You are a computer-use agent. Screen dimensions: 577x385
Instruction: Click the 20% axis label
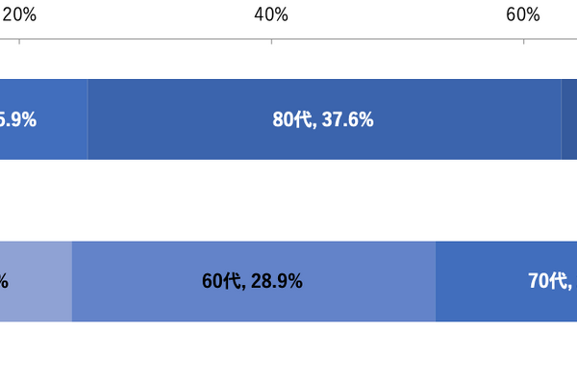[x=19, y=15]
